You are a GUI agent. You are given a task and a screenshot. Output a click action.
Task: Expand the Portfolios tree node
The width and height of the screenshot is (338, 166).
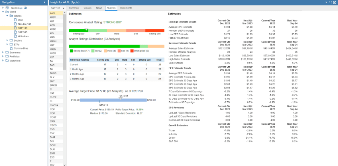3,56
